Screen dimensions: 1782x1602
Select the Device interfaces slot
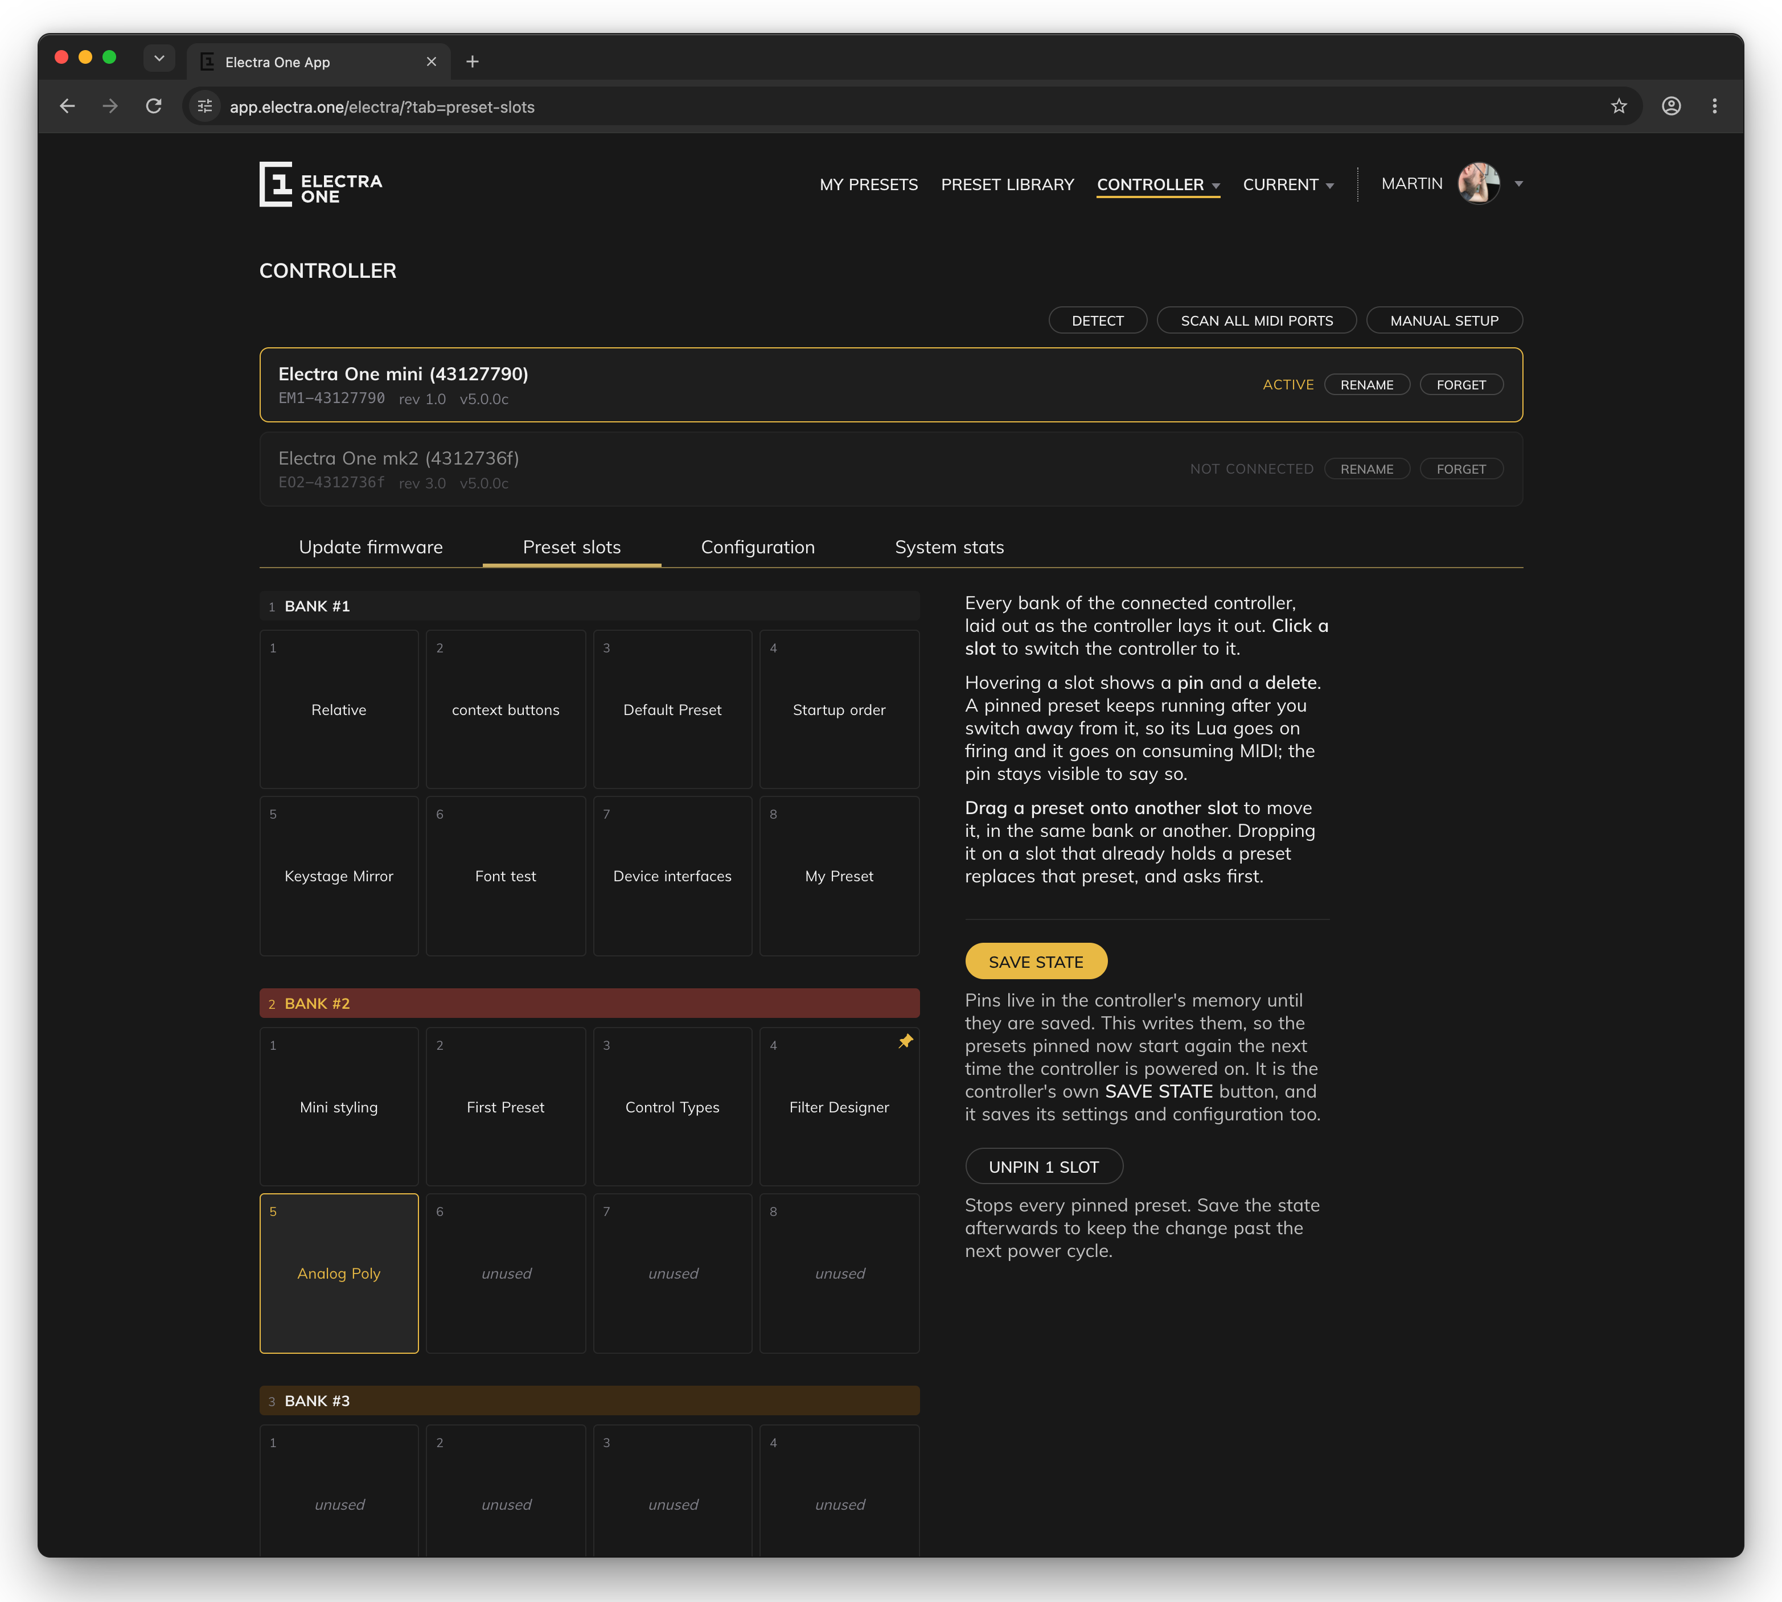click(672, 876)
